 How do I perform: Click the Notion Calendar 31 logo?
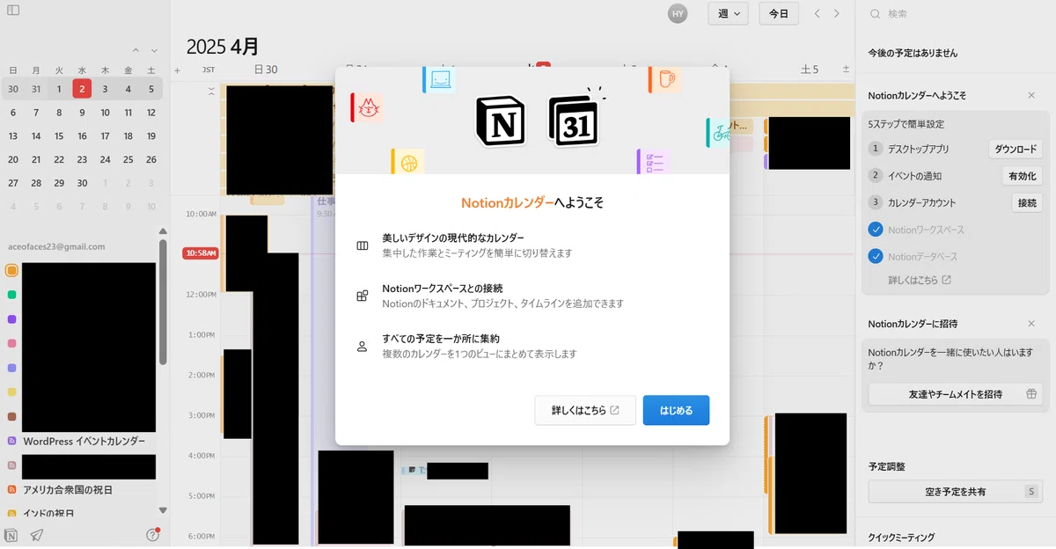coord(574,121)
